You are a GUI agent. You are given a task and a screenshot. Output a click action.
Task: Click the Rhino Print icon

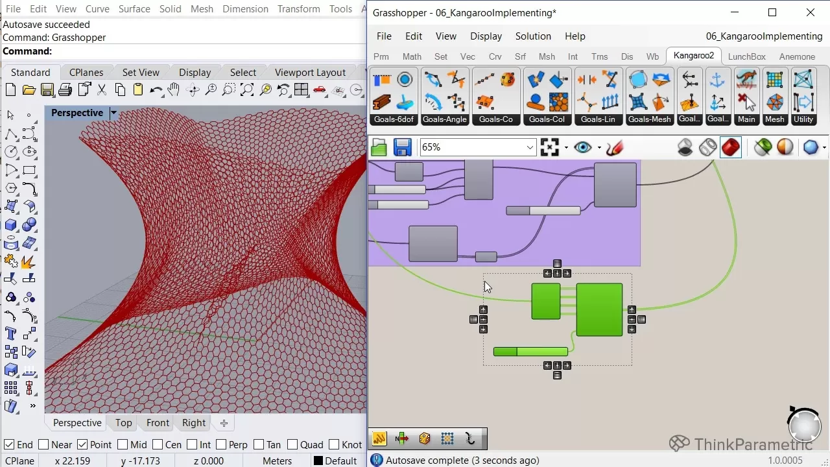coord(65,90)
